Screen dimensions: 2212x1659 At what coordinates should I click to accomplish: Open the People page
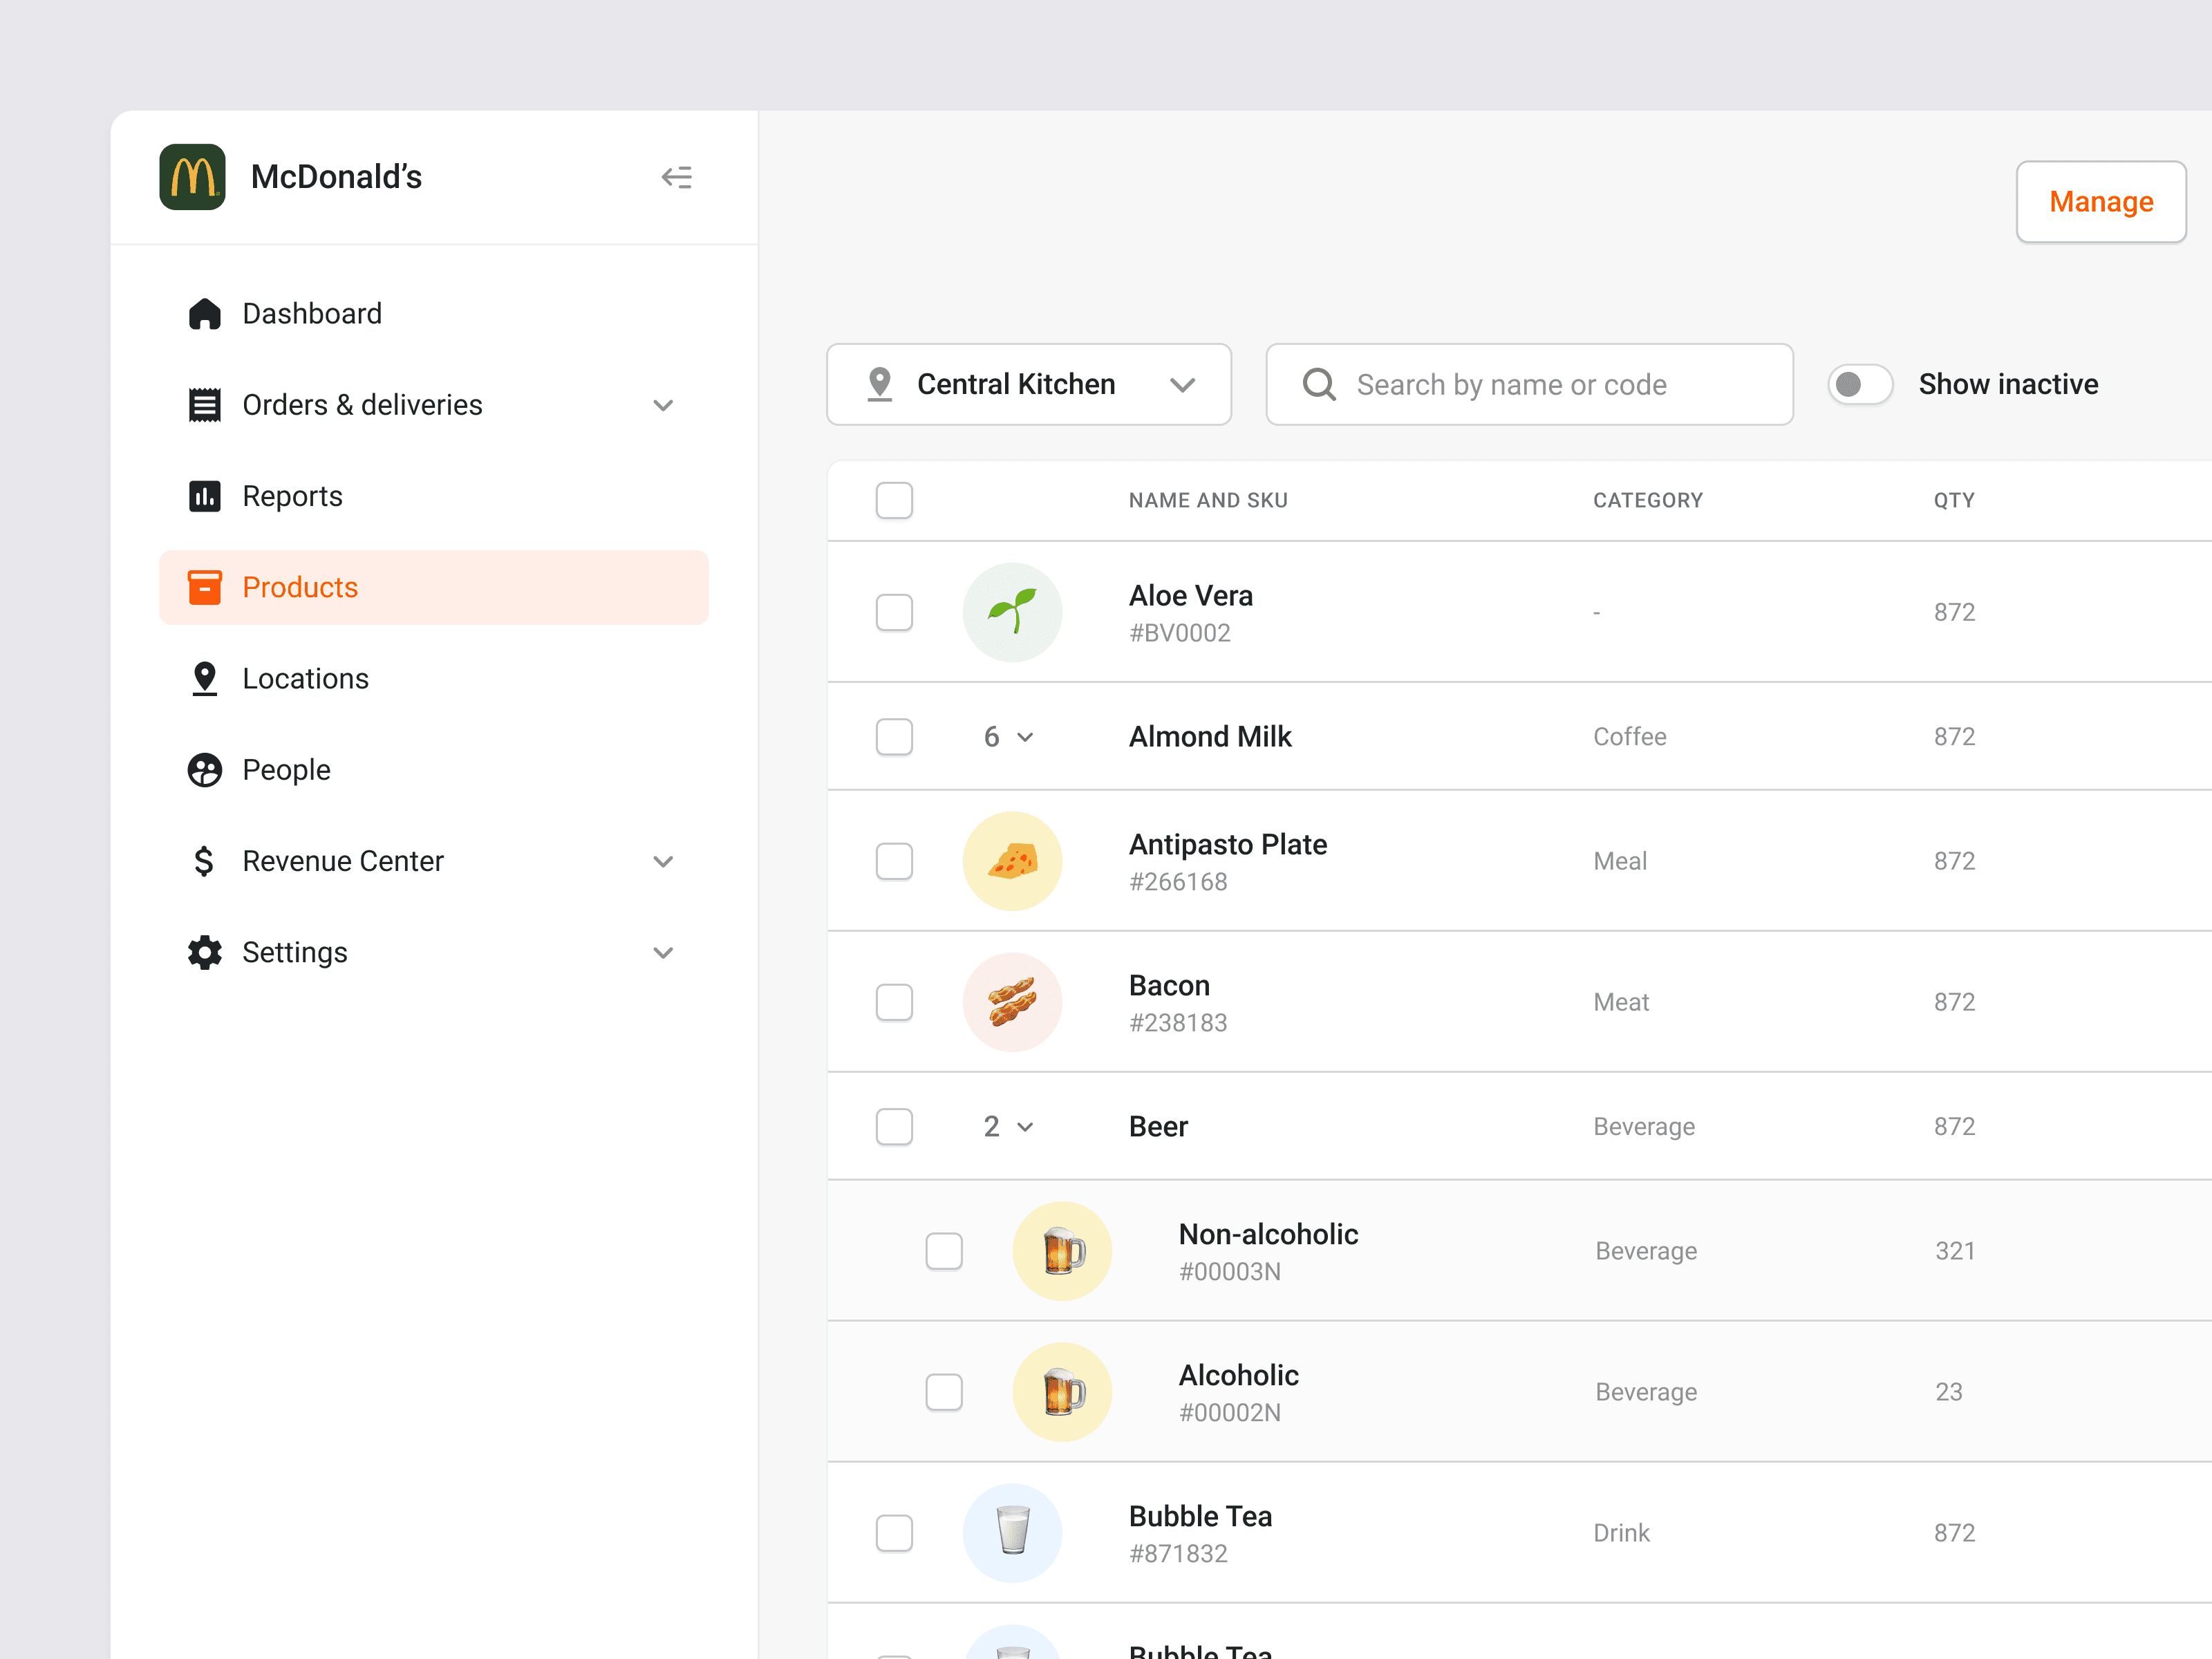[434, 770]
